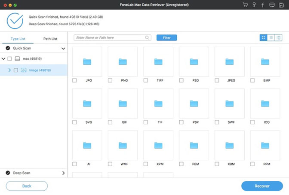The height and width of the screenshot is (195, 289).
Task: Check the ICO checkbox
Action: 252,122
